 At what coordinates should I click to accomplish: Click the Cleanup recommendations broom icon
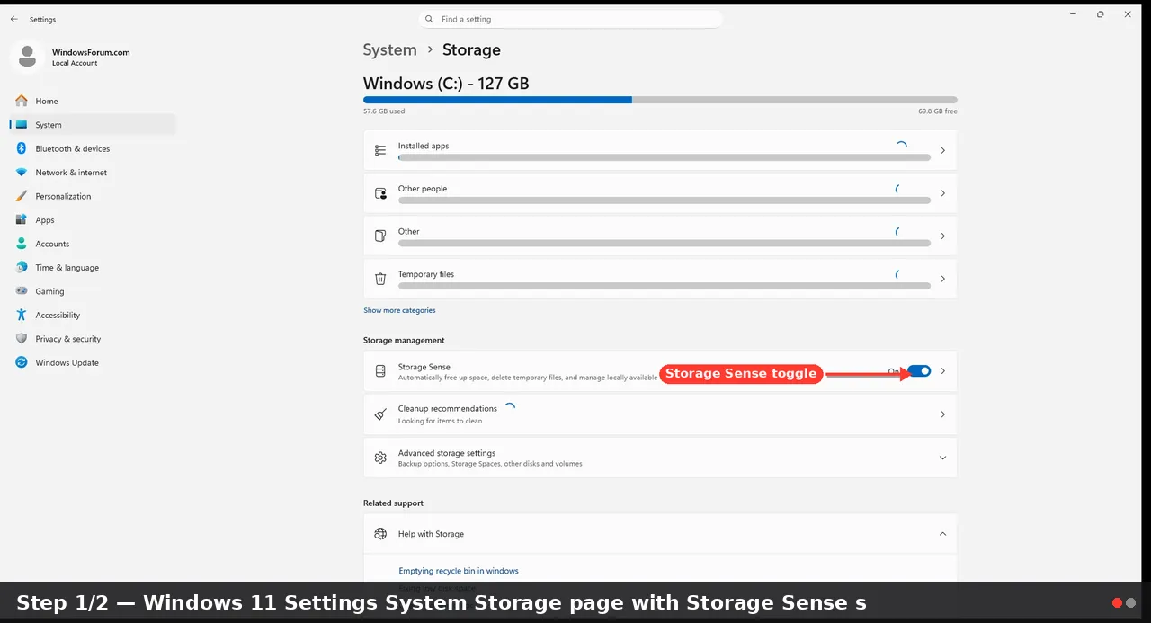(380, 414)
